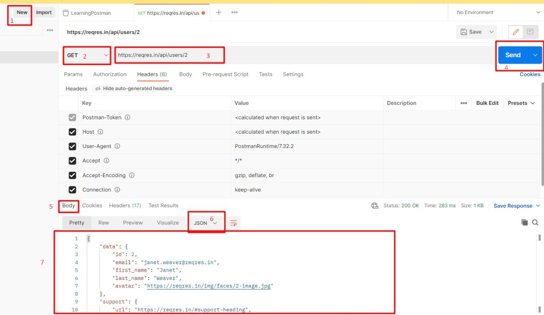Open the Pre-request Script tab
Viewport: 544px width, 315px height.
(225, 74)
